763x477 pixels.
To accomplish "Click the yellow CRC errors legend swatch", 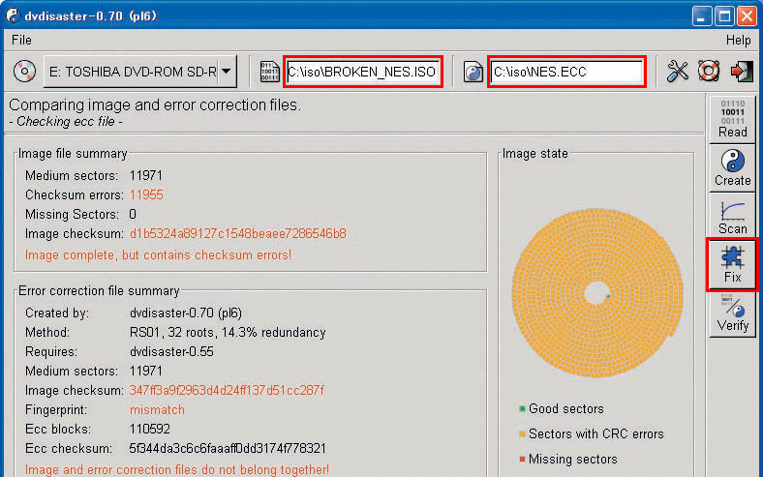I will pos(522,433).
